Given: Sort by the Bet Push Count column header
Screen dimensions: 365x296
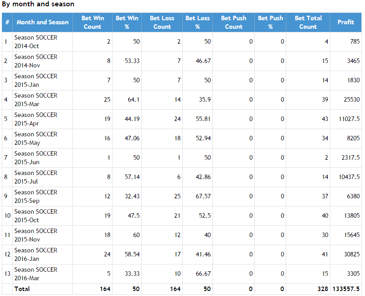Looking at the screenshot, I should tap(234, 22).
